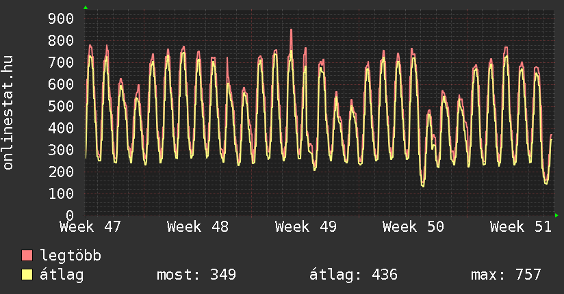Click the 'átlag: 436' statistic
Screen dimensions: 564x294
click(353, 275)
